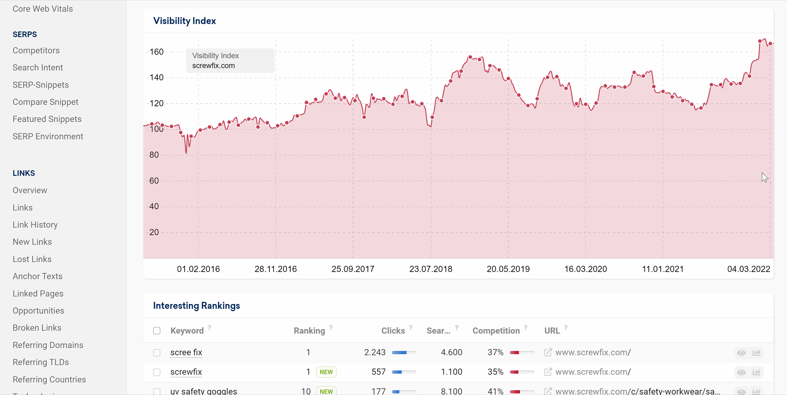Image resolution: width=787 pixels, height=395 pixels.
Task: Open keyword scree fix
Action: pyautogui.click(x=186, y=353)
